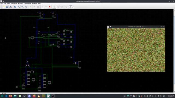
Task: Open the Components menu
Action: pos(27,4)
